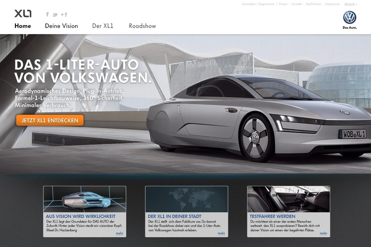Viewport: 371px width, 247px height.
Task: Click heading Aus Vision wird Wirklichkeit
Action: click(x=81, y=216)
